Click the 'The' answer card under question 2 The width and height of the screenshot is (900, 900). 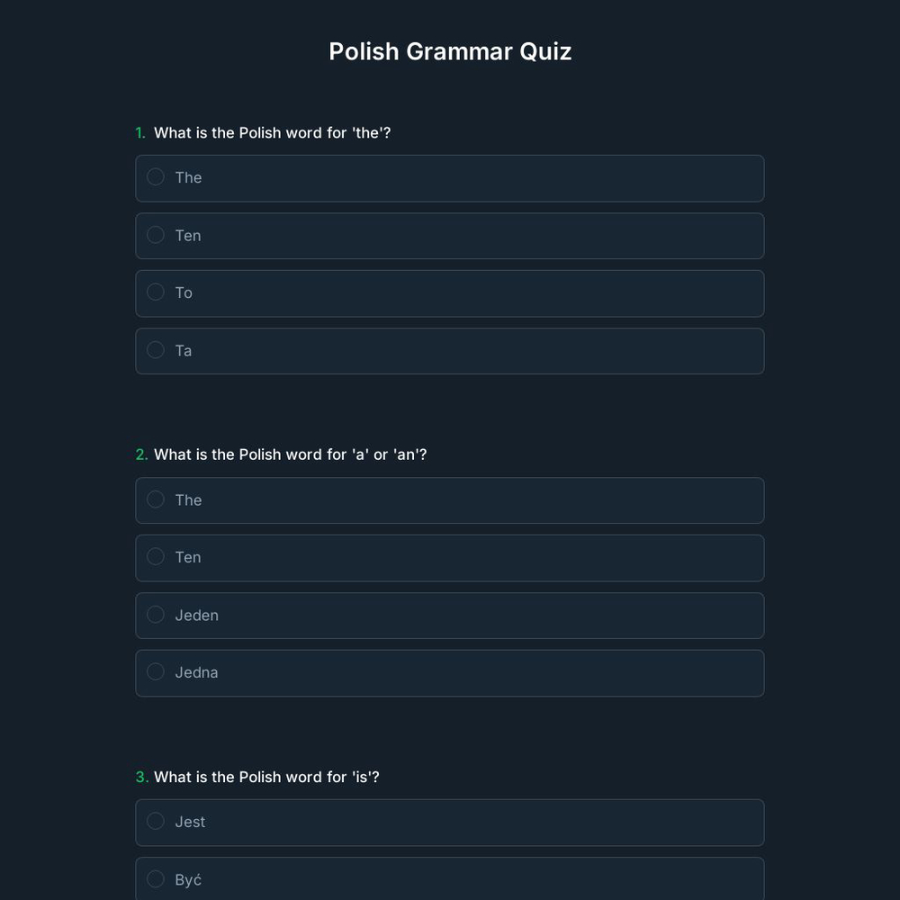(x=450, y=499)
